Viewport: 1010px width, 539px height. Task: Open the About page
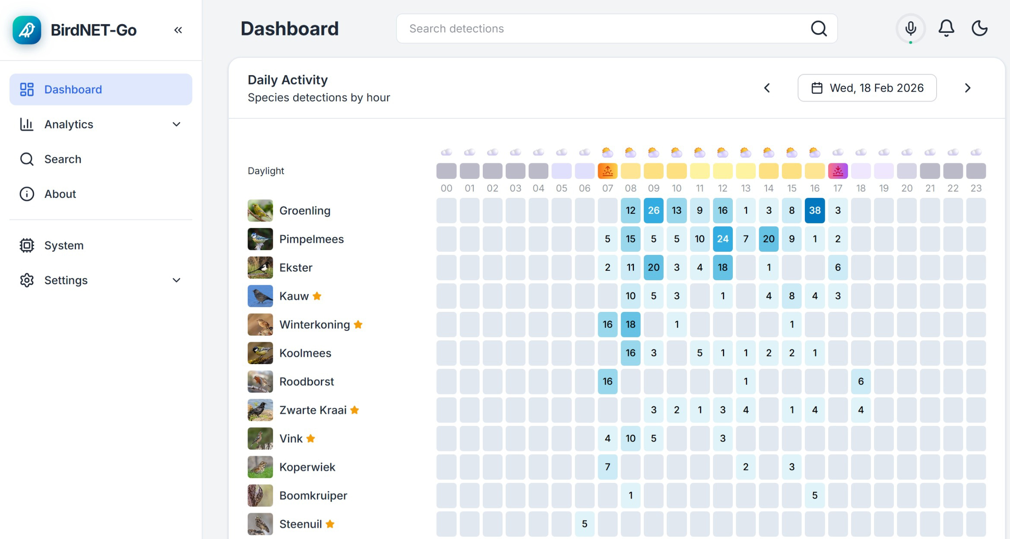pyautogui.click(x=60, y=194)
